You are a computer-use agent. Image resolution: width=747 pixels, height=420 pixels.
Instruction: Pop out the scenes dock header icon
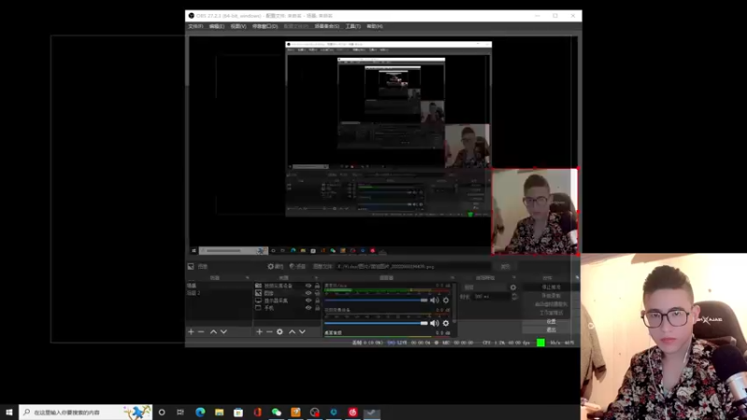(247, 277)
